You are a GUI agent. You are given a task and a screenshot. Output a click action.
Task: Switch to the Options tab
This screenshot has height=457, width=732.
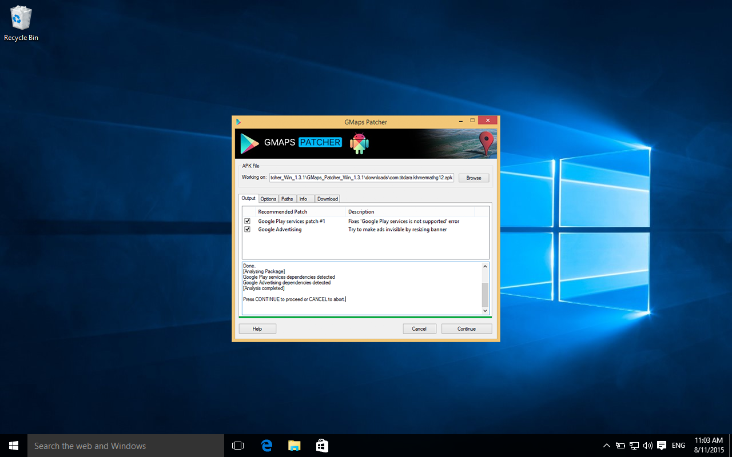click(x=268, y=199)
